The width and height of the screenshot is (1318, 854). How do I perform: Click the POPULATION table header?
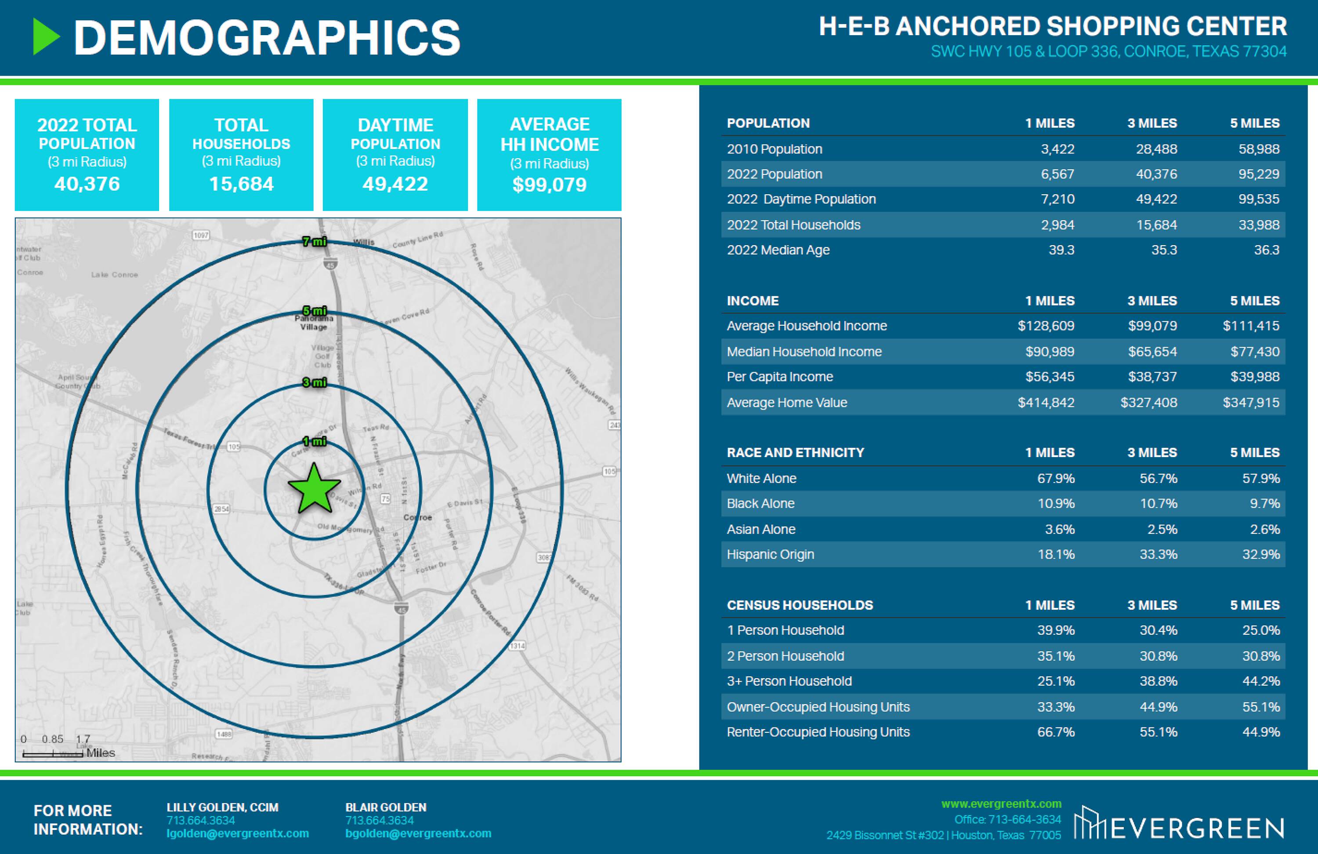[768, 123]
